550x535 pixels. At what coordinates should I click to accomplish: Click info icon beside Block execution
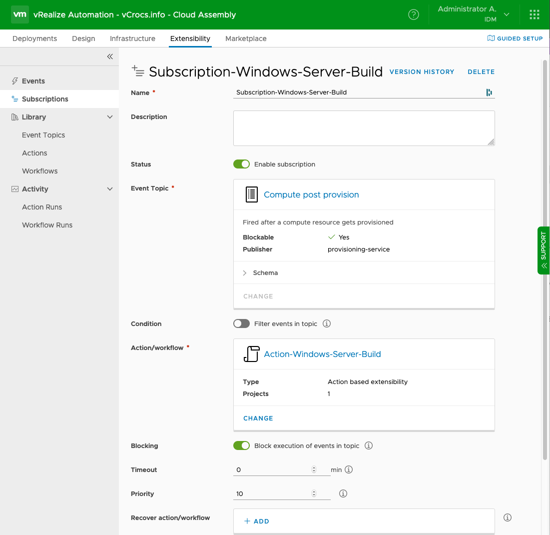click(x=369, y=445)
